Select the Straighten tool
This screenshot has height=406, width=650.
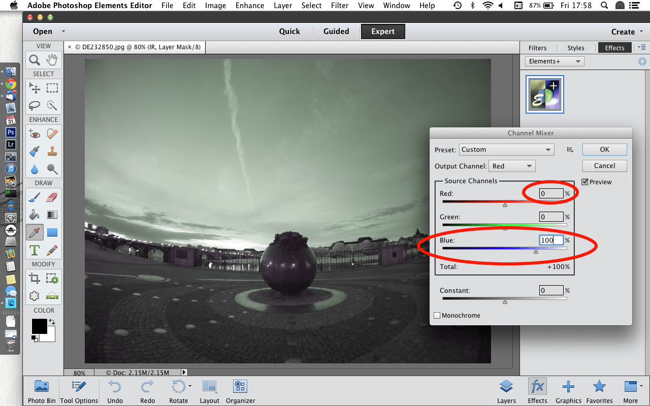coord(52,295)
